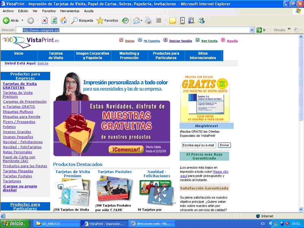Image resolution: width=304 pixels, height=228 pixels.
Task: Open the Favoritos menu
Action: [x=49, y=11]
